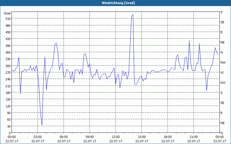Select the 390 value on the left axis
This screenshot has height=144, width=231.
pos(8,46)
